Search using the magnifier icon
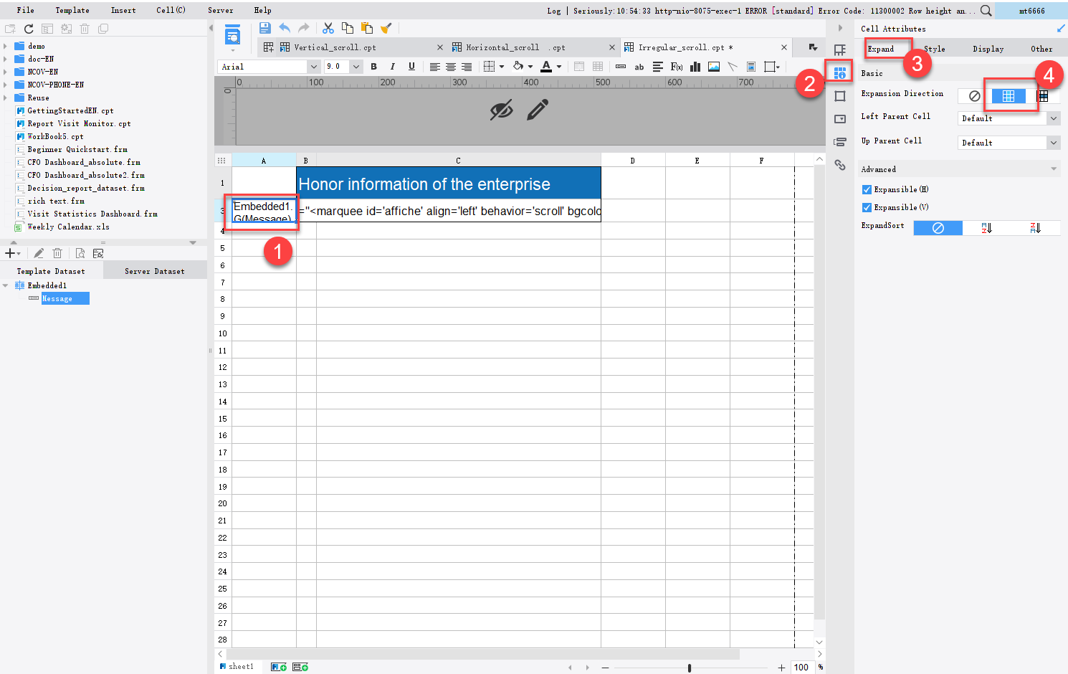The height and width of the screenshot is (674, 1068). tap(986, 11)
